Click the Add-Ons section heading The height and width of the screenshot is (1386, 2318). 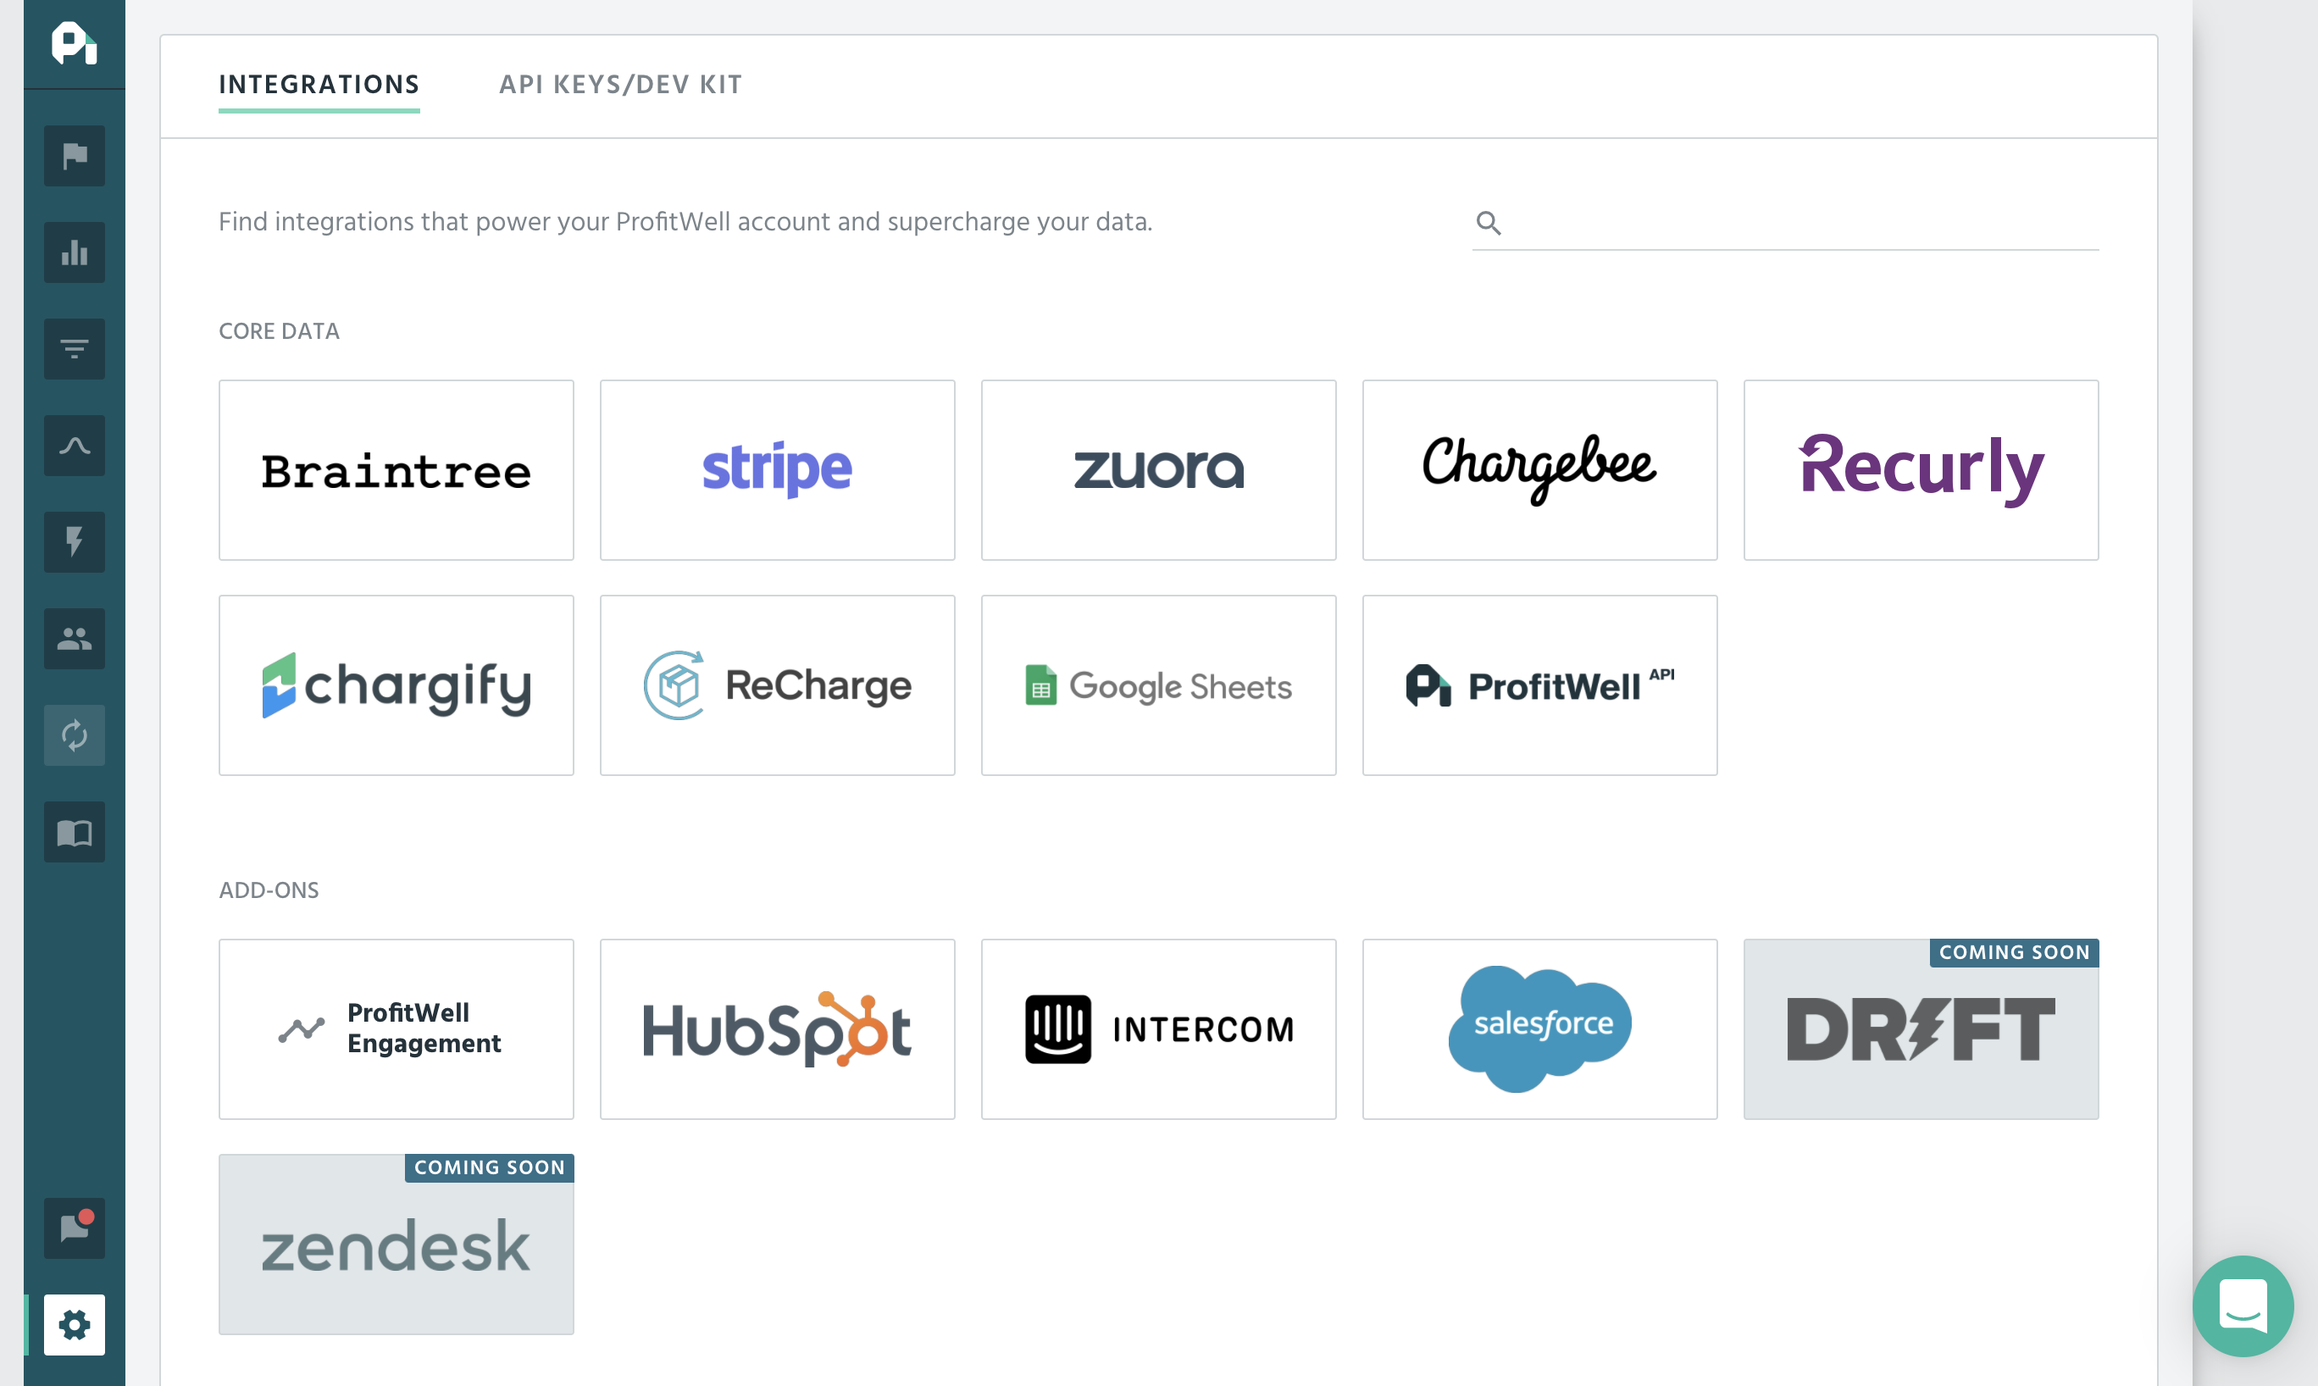(269, 890)
